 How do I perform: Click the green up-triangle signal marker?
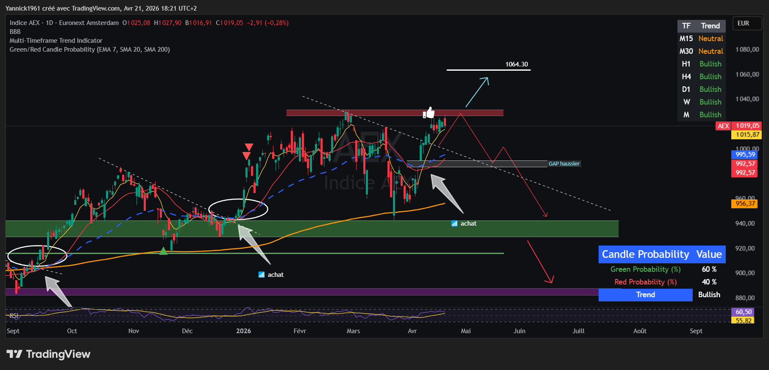tap(163, 251)
